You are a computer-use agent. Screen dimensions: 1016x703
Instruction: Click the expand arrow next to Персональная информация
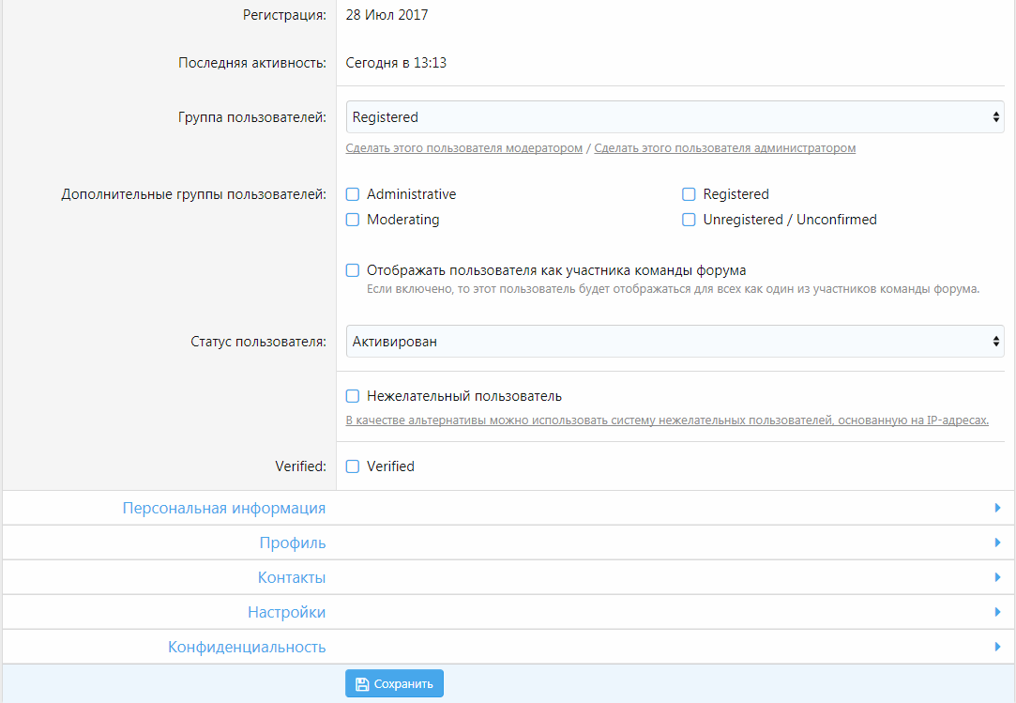click(997, 507)
